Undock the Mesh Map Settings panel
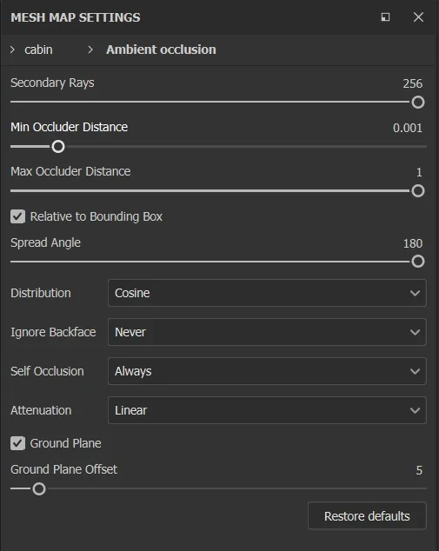The height and width of the screenshot is (551, 439). coord(385,17)
